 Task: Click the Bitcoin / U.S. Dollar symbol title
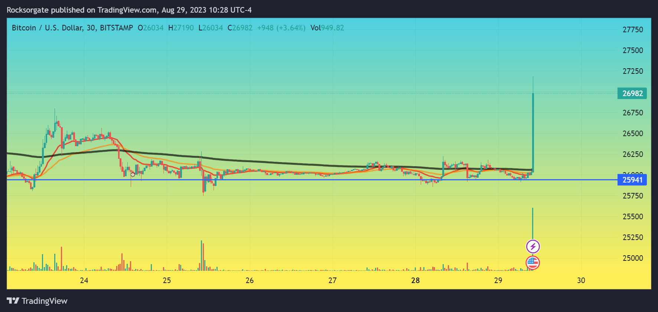(x=72, y=28)
